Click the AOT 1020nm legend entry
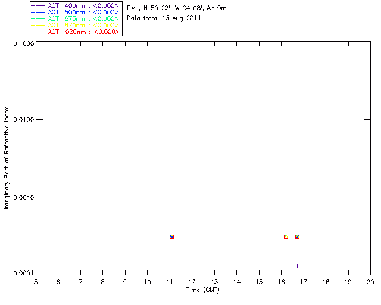The image size is (381, 305). coord(76,32)
